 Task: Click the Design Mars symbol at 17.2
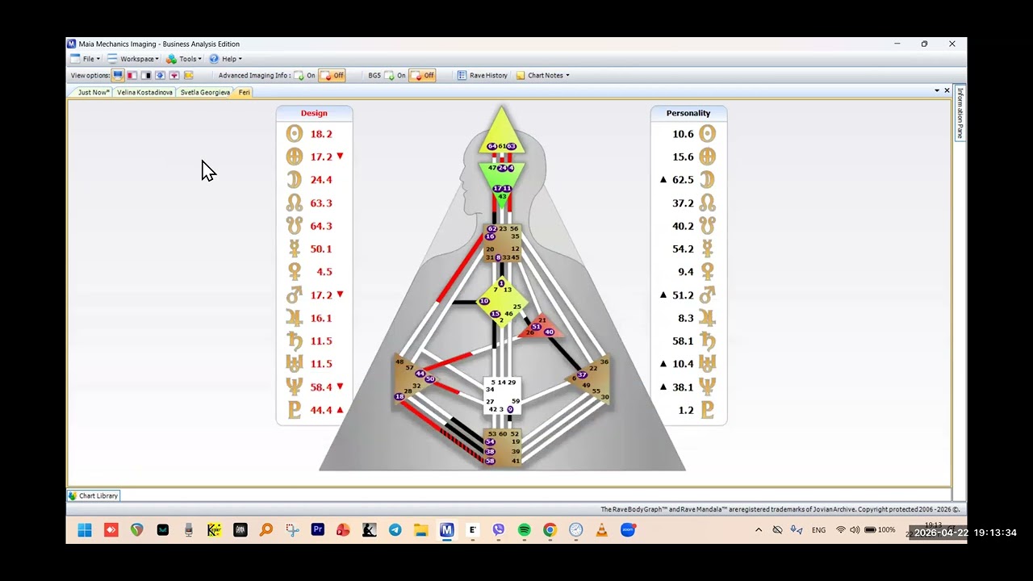pyautogui.click(x=295, y=295)
